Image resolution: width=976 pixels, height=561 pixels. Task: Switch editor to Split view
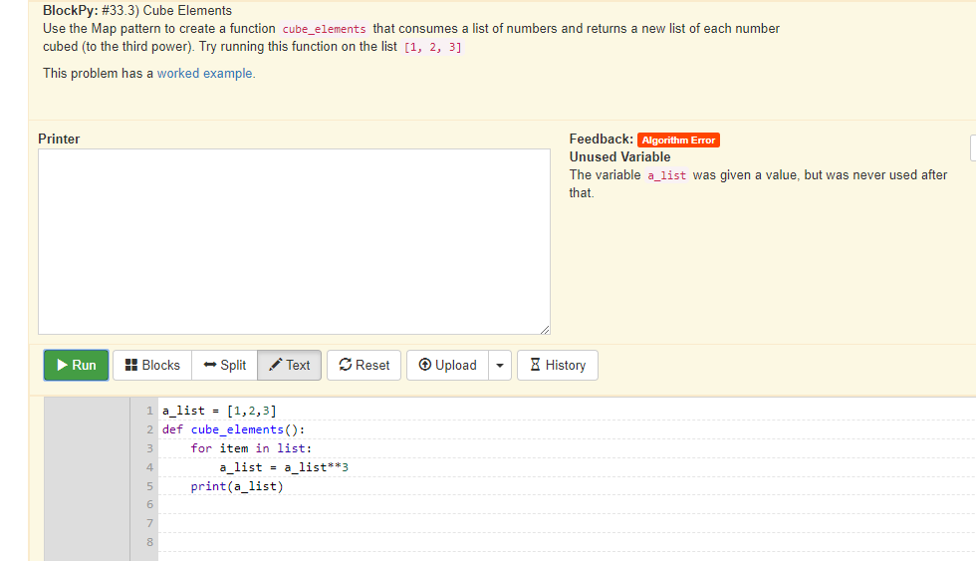(225, 365)
